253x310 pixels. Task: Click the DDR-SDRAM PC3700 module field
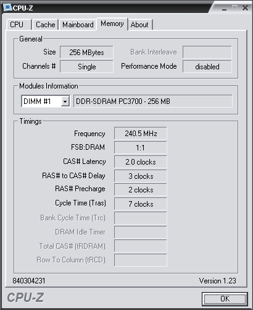click(x=153, y=101)
